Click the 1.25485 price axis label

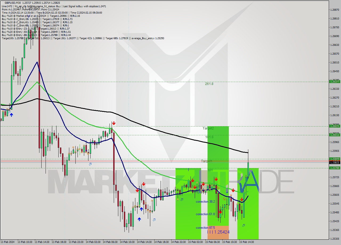click(x=335, y=212)
